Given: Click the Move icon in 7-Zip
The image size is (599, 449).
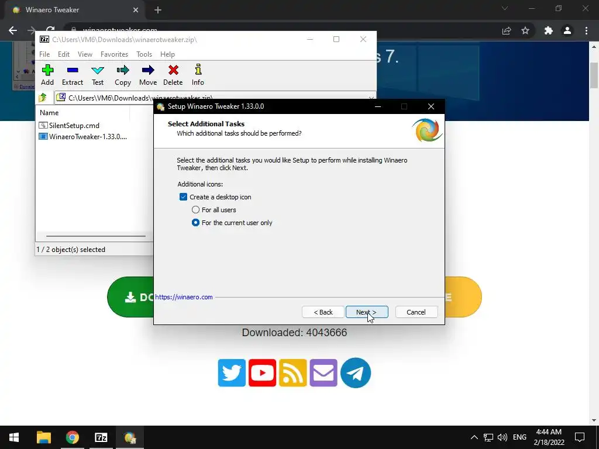Looking at the screenshot, I should coord(148,75).
